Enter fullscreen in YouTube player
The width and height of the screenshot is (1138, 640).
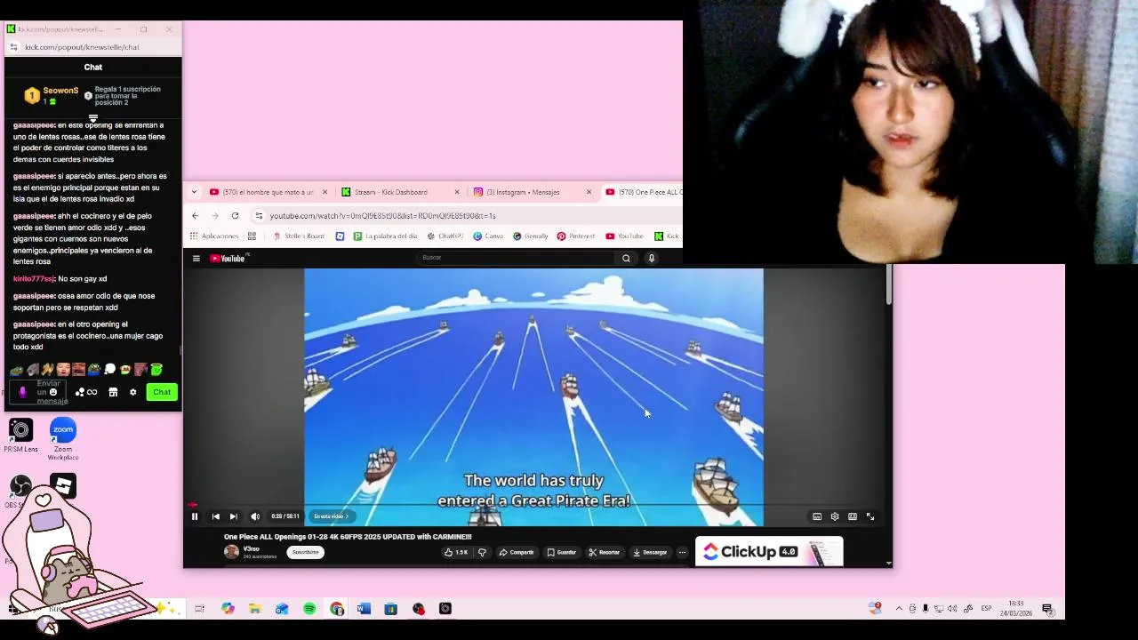coord(870,516)
